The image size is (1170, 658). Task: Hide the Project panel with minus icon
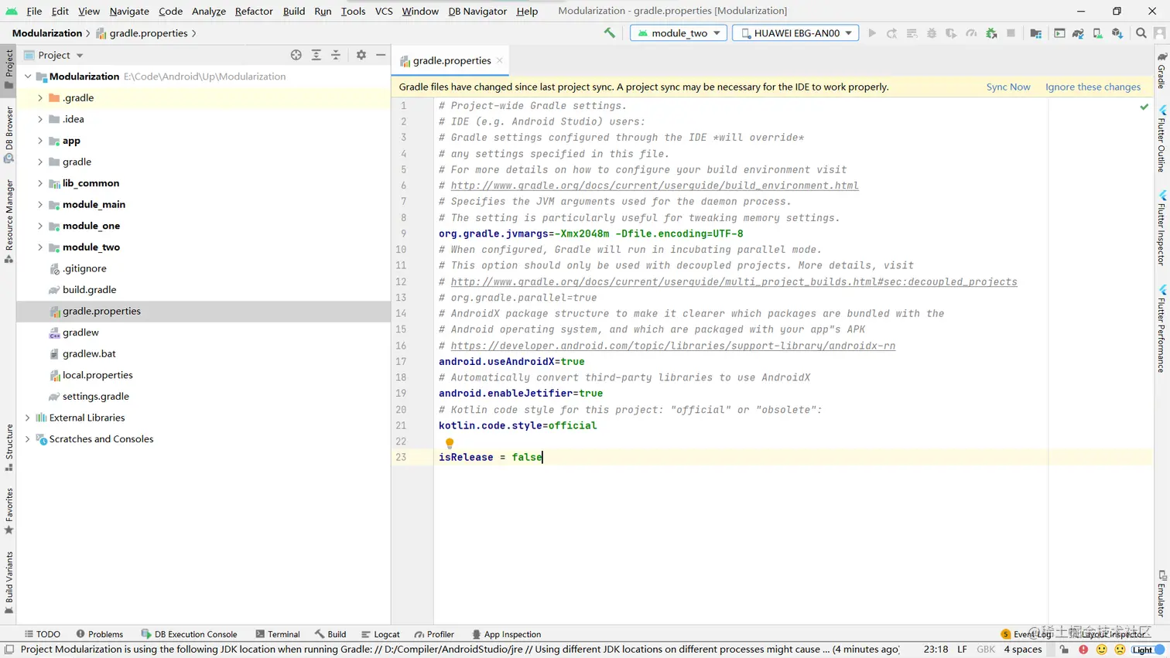(x=381, y=55)
